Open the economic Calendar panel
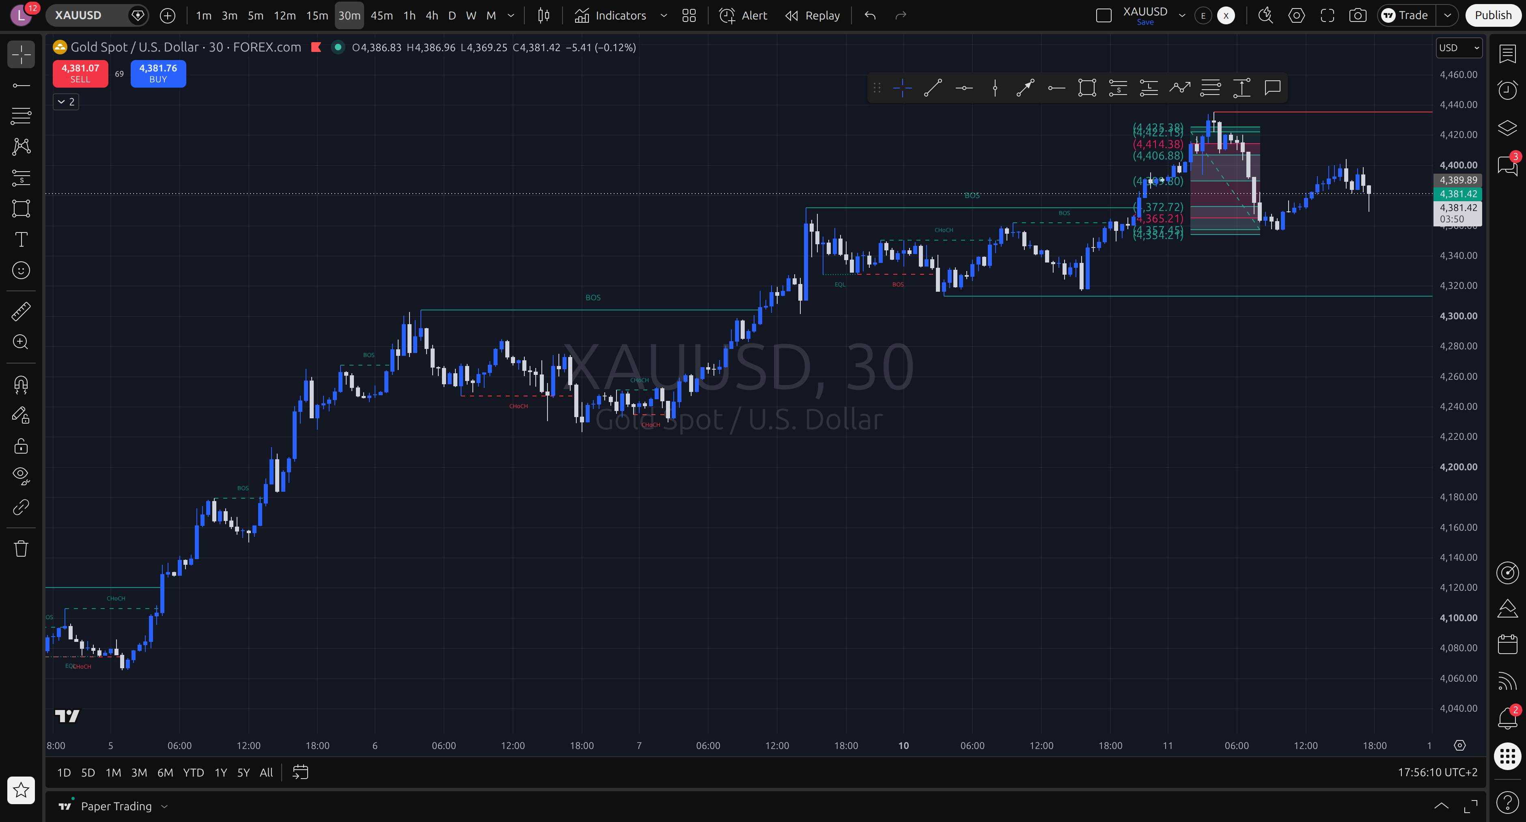Image resolution: width=1526 pixels, height=822 pixels. [x=1507, y=644]
